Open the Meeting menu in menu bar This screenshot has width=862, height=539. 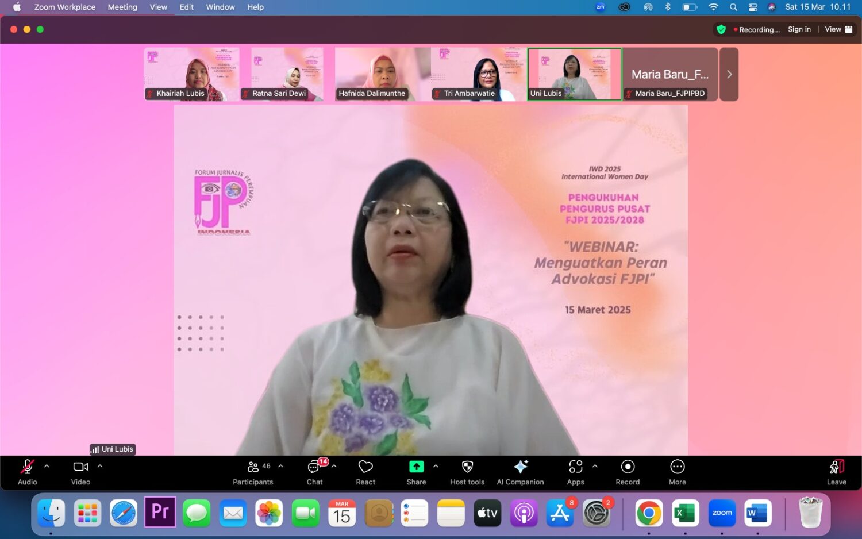[x=122, y=7]
